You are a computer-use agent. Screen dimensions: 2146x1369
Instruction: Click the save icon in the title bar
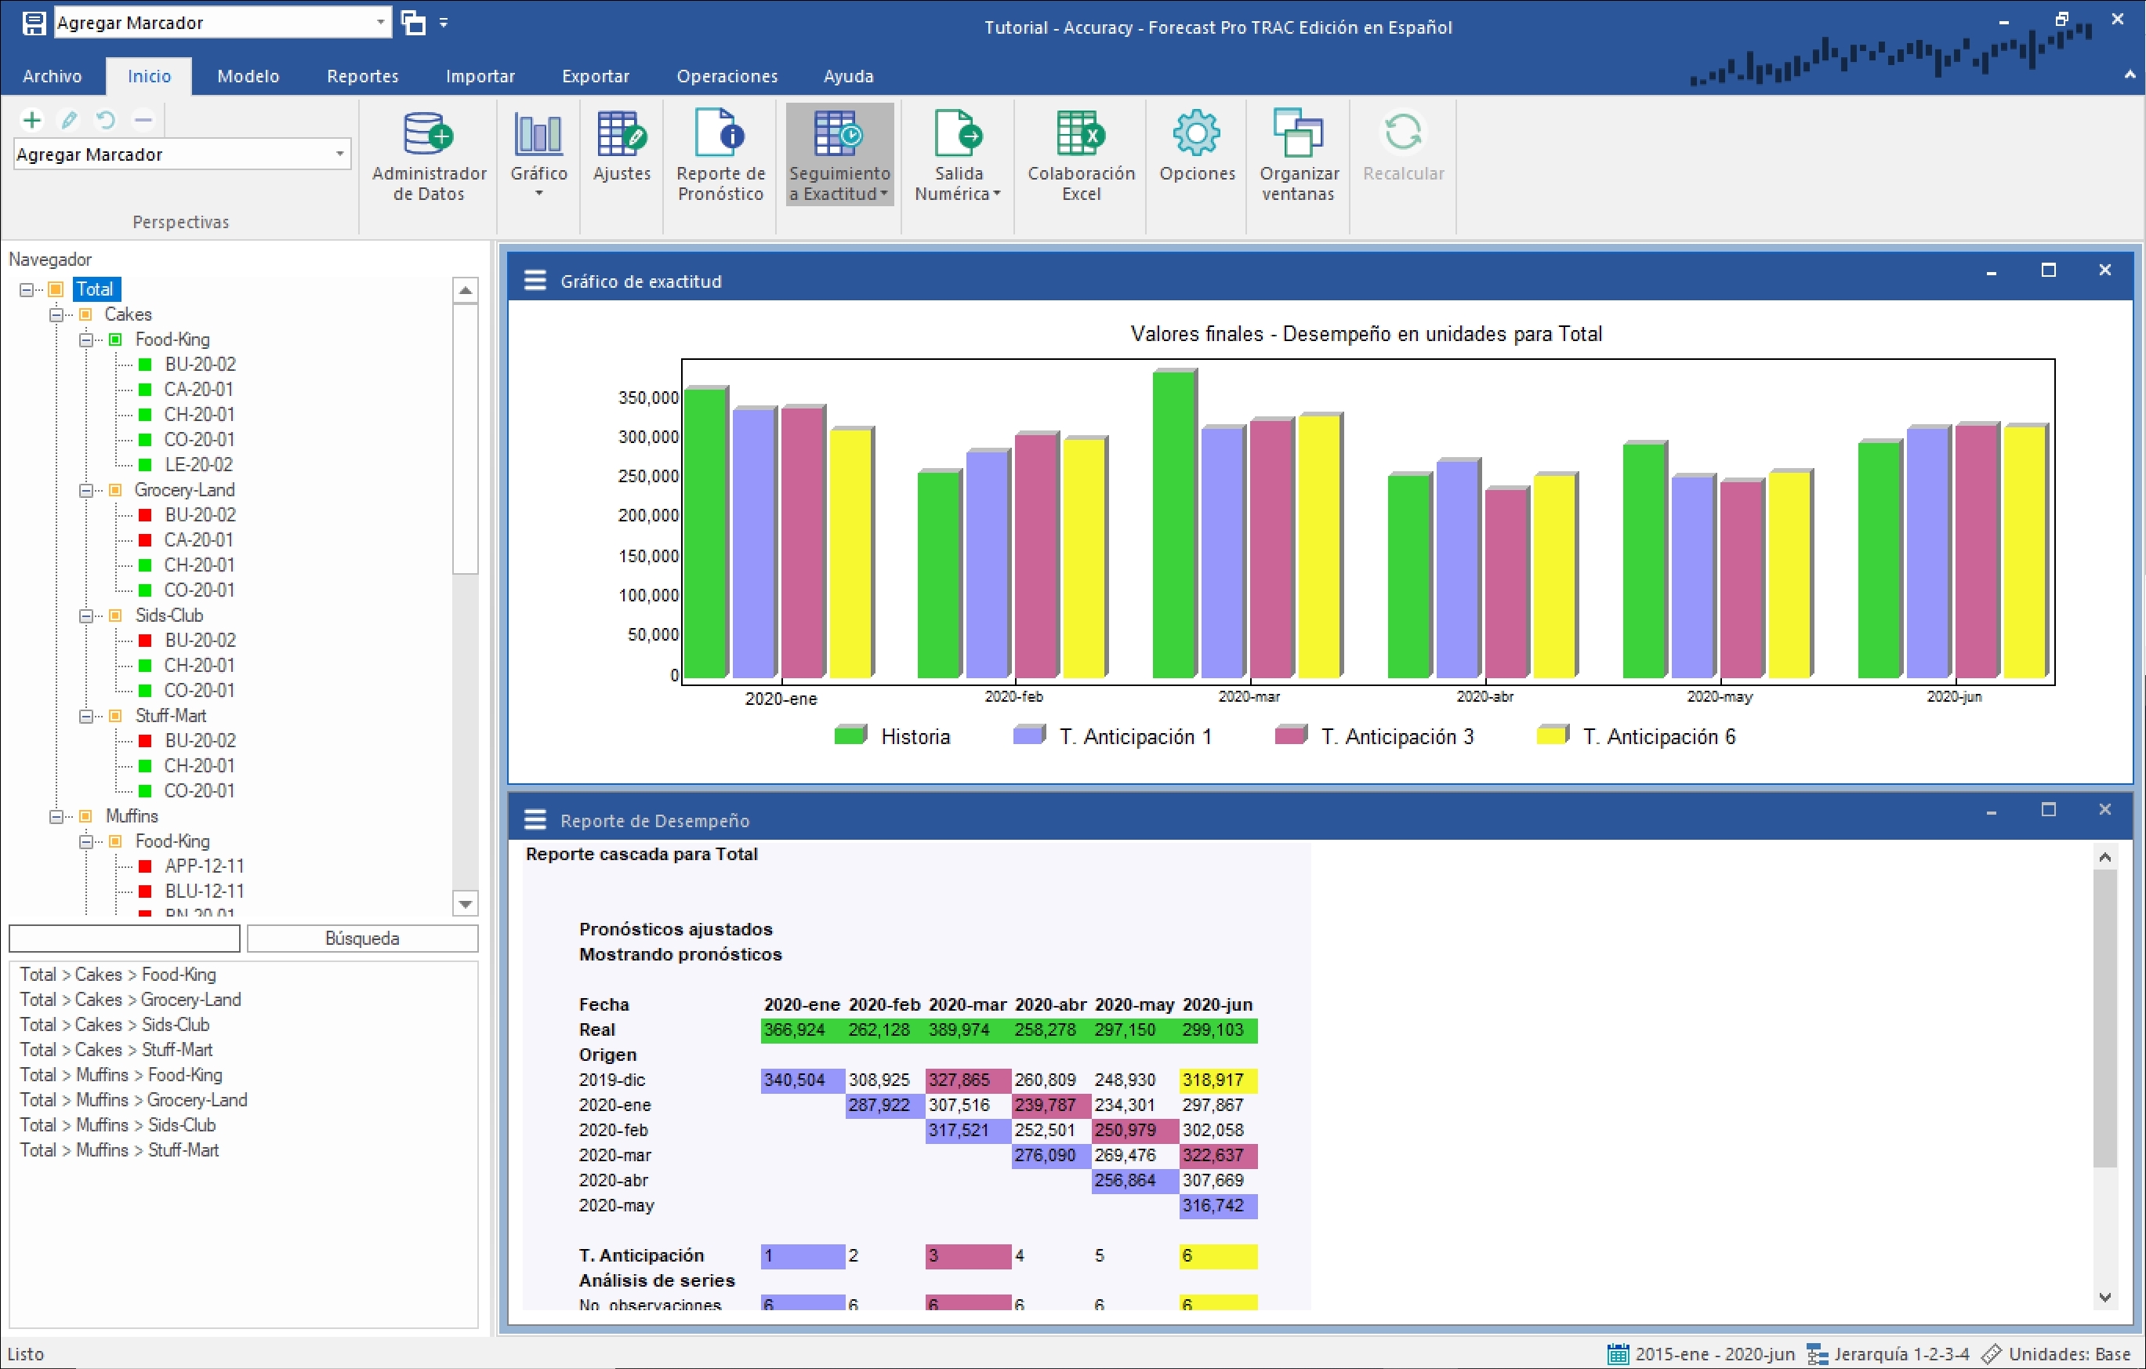(x=34, y=24)
